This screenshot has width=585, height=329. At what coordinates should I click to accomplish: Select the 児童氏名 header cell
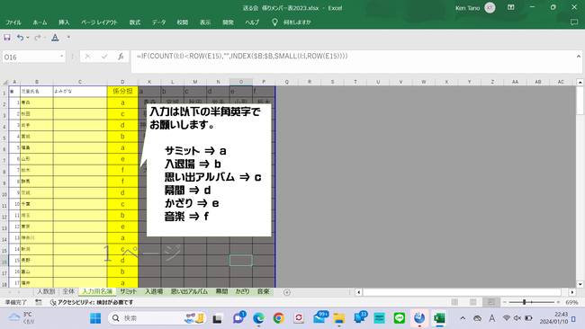tap(37, 92)
